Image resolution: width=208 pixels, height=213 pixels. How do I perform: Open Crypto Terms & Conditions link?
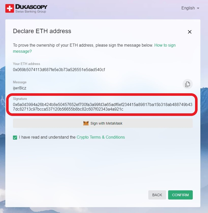point(101,137)
